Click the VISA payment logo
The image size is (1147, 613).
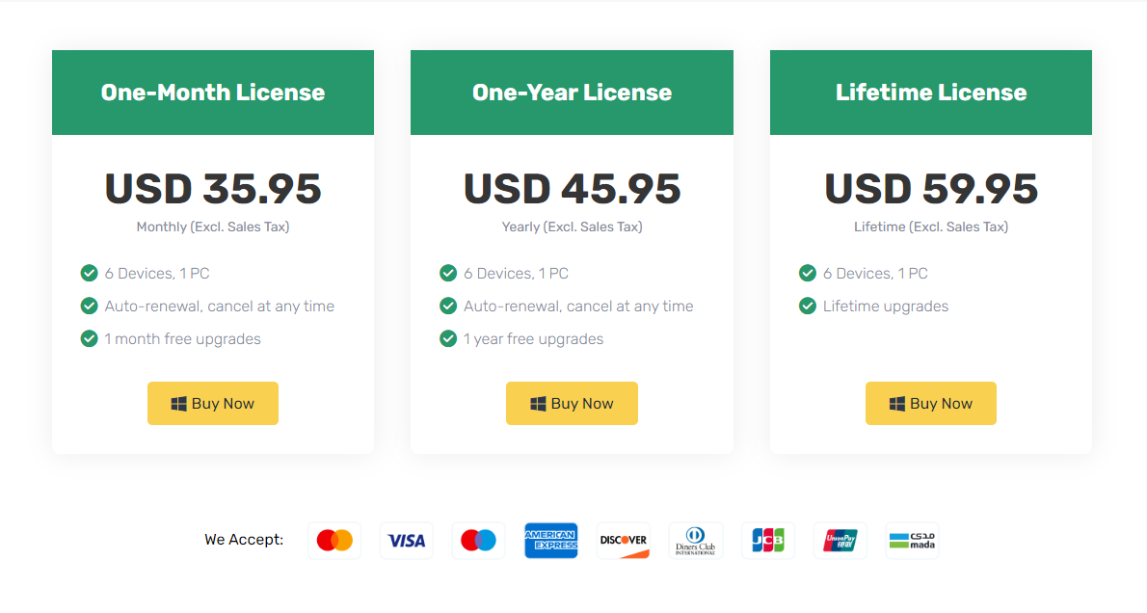(407, 541)
